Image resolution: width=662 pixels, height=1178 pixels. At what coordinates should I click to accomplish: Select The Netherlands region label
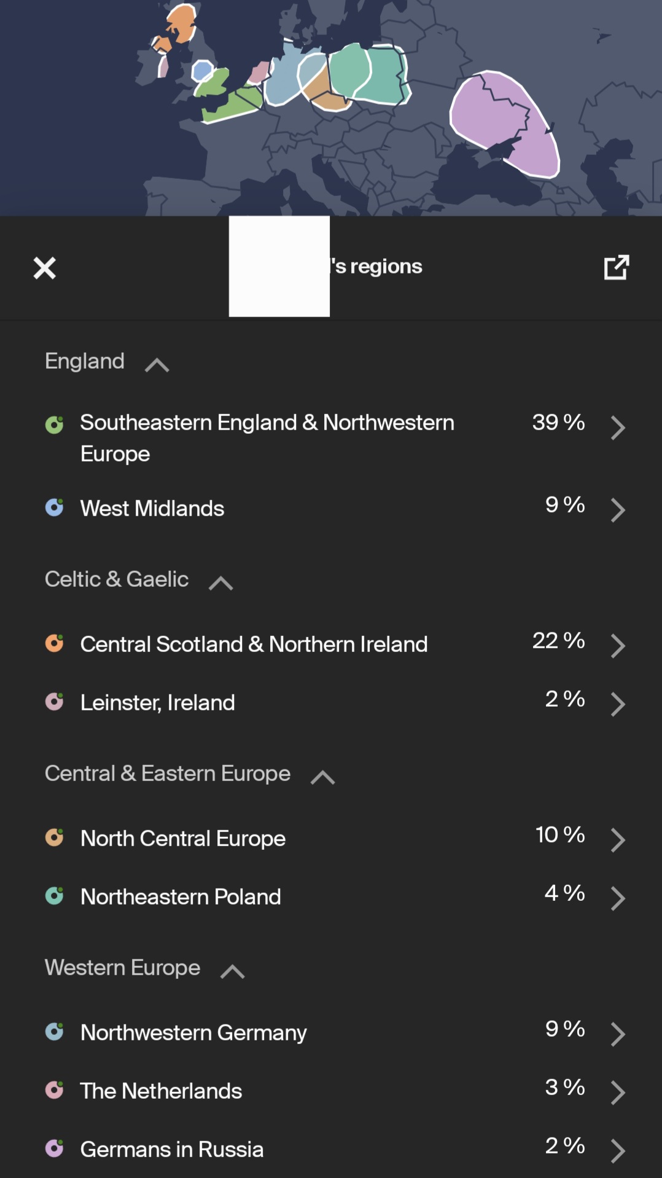(x=161, y=1091)
